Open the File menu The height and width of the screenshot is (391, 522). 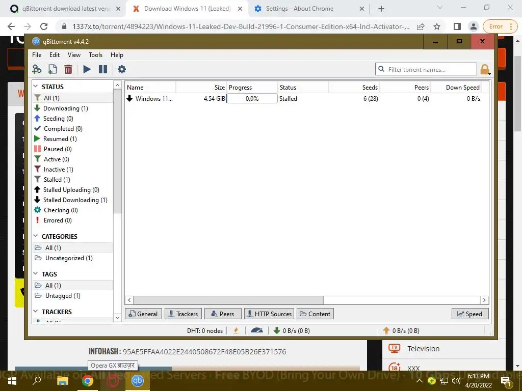click(x=37, y=55)
